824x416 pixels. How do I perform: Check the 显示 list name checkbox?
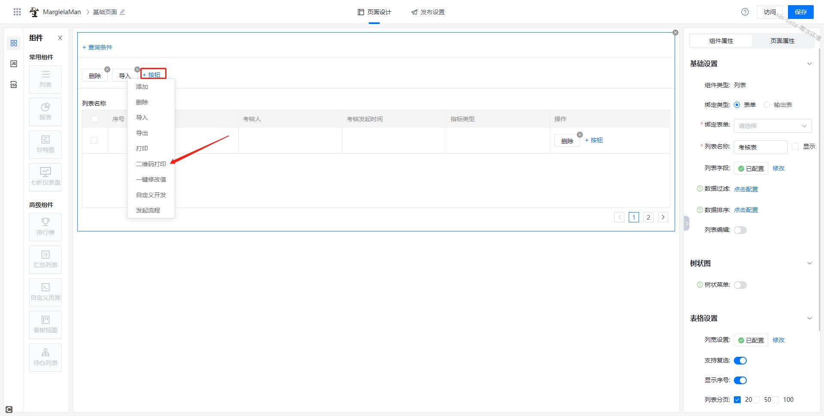[x=795, y=146]
